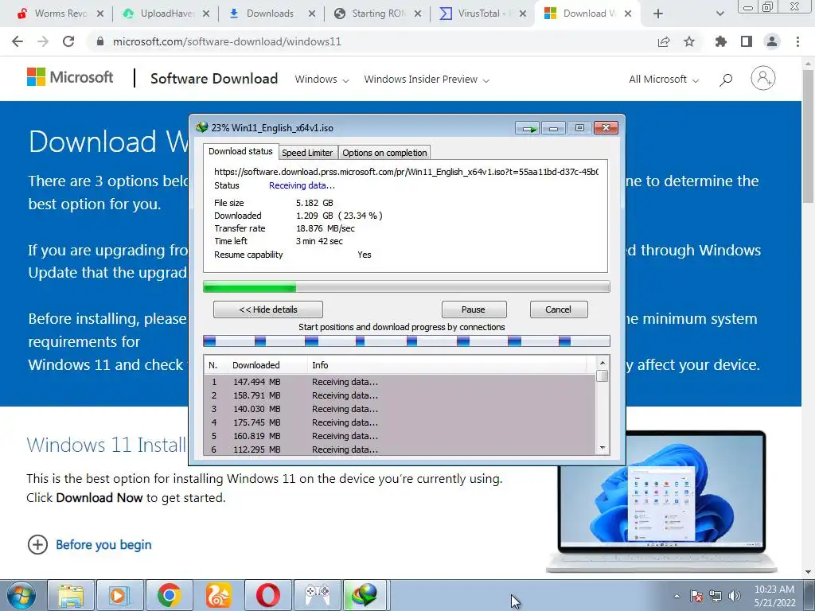The height and width of the screenshot is (611, 815).
Task: Select connection row with 158.791 MB
Action: point(400,395)
